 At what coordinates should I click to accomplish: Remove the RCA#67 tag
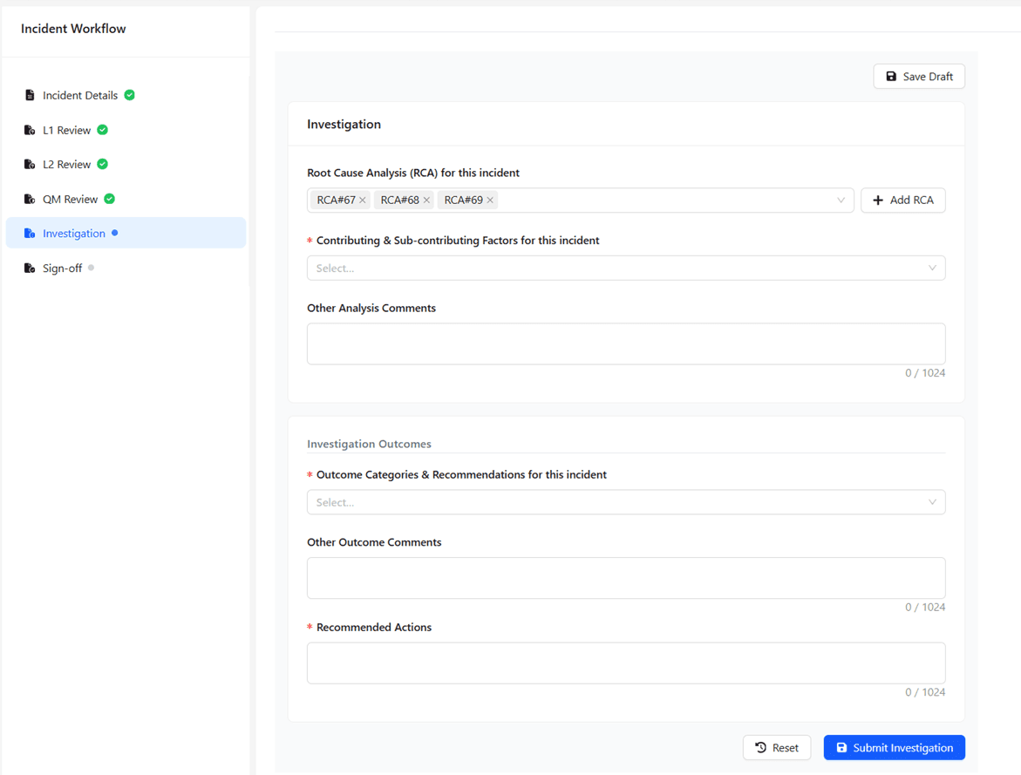(363, 201)
